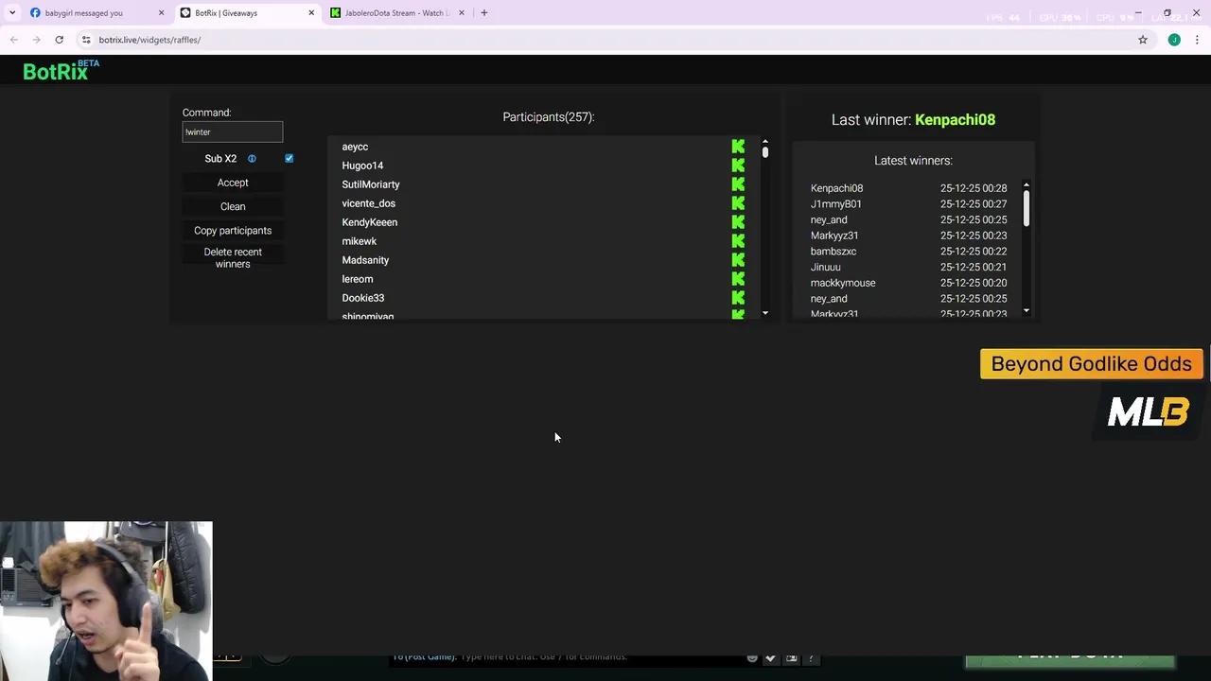
Task: Open the Chrome profile avatar
Action: coord(1174,40)
